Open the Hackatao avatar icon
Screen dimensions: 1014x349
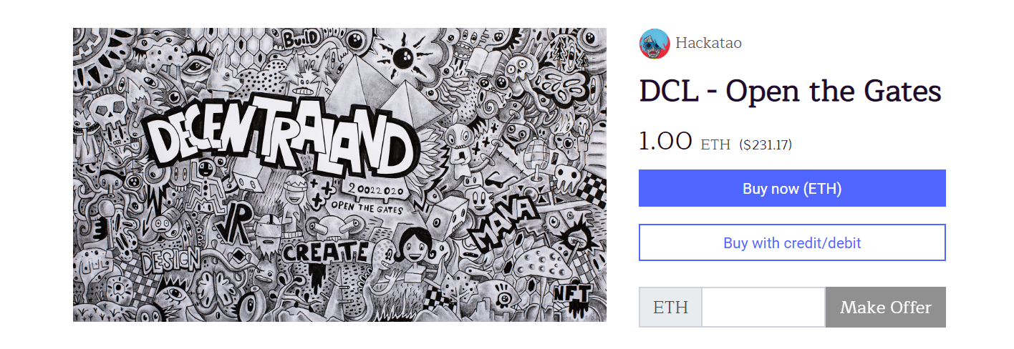[x=654, y=44]
